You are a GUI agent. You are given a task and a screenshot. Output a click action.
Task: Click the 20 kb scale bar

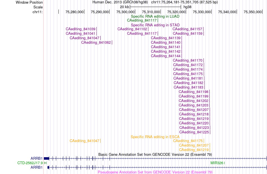[x=155, y=7]
